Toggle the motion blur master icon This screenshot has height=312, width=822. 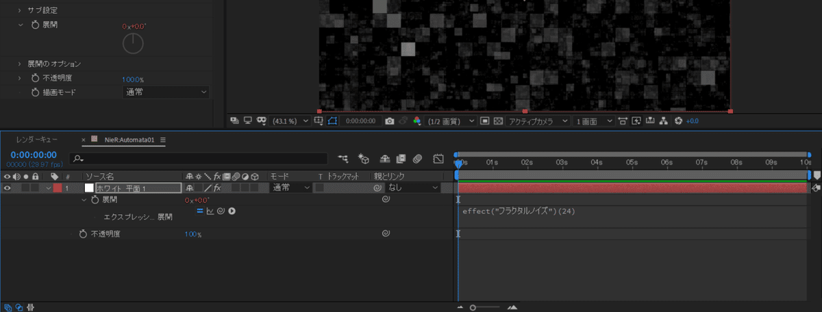[418, 159]
